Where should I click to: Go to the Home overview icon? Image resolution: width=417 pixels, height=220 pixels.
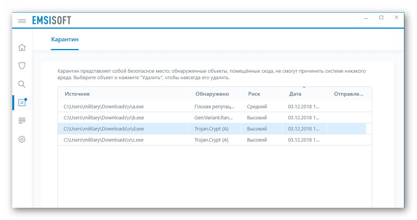click(x=22, y=47)
